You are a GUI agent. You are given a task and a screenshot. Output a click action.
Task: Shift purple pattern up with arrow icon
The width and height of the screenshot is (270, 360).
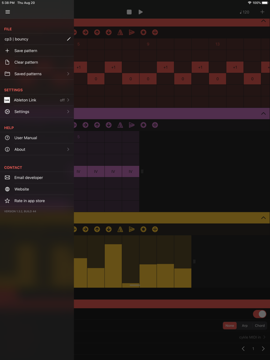(x=97, y=125)
